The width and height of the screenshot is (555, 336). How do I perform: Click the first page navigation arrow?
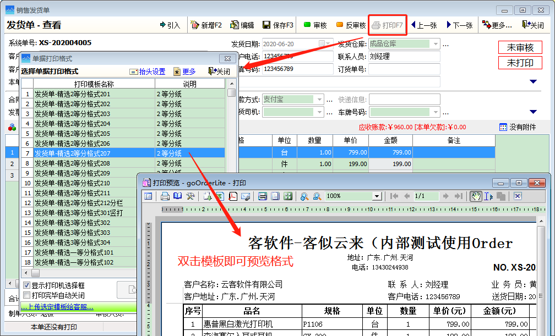[394, 196]
